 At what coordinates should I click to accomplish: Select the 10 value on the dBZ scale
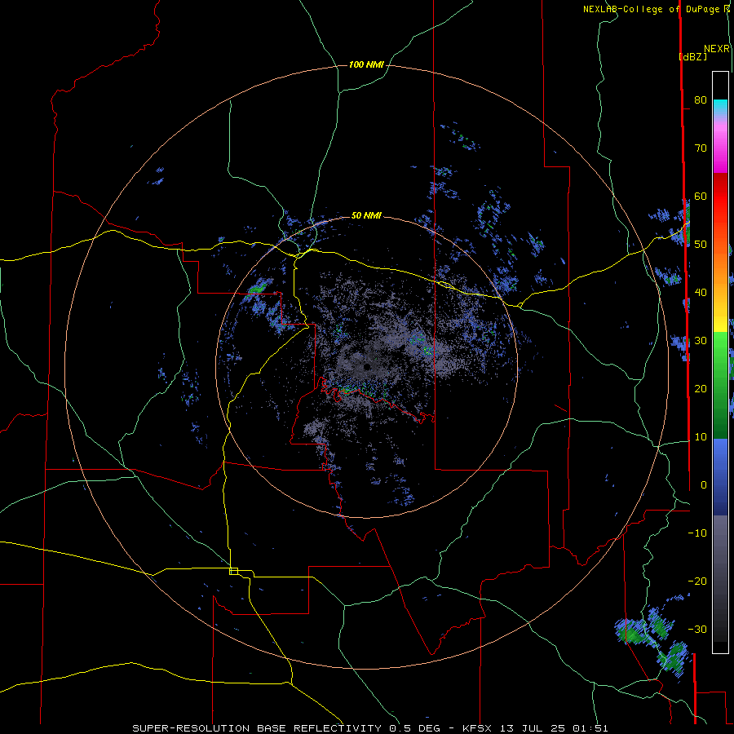[x=701, y=437]
